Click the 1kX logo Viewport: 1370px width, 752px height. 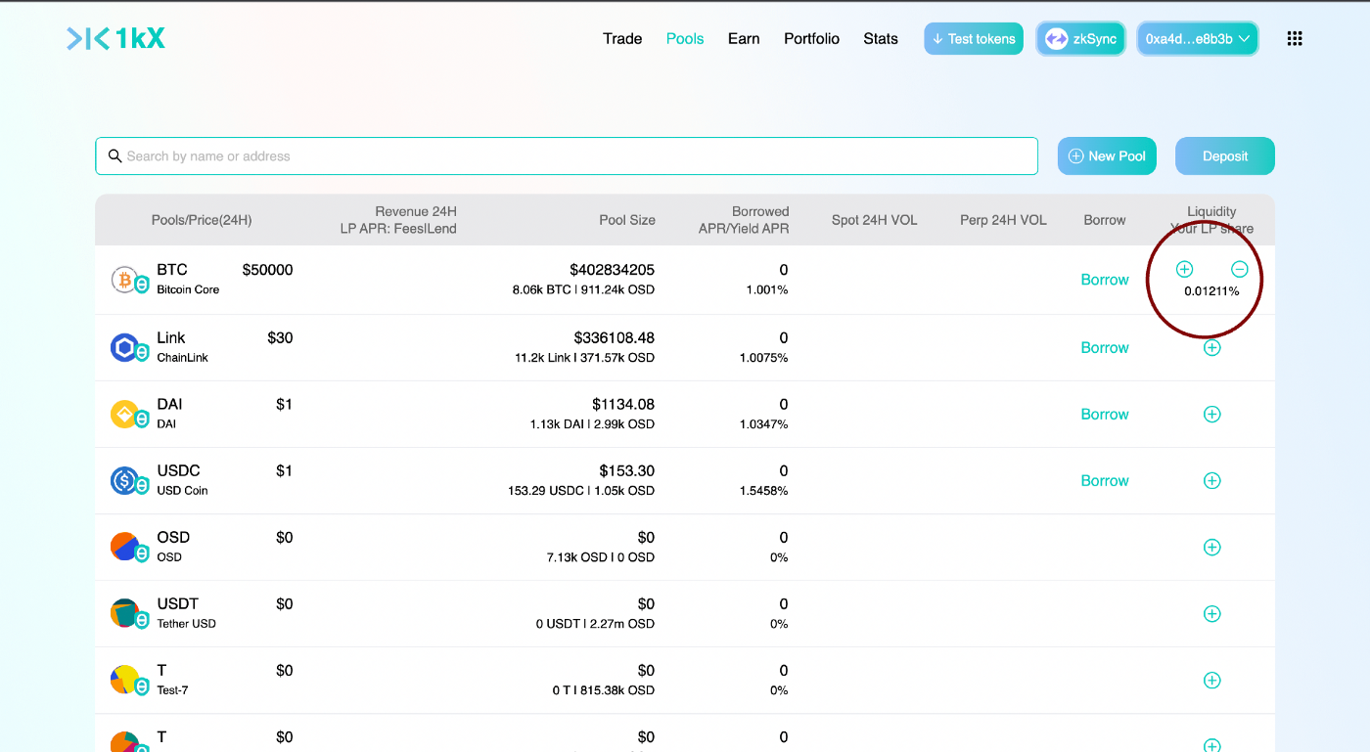(x=115, y=39)
